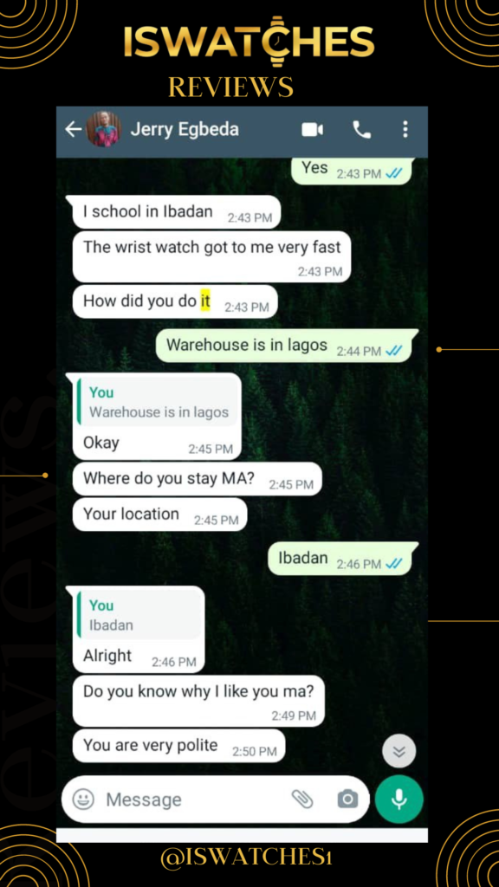This screenshot has height=887, width=499.
Task: Tap the quoted 'Ibadan' reply preview
Action: pos(139,616)
